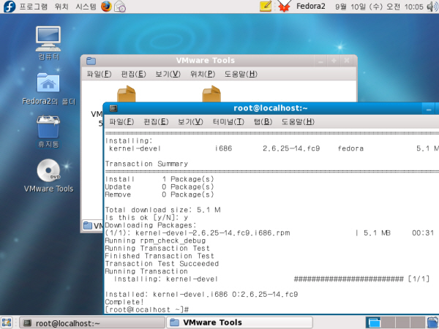This screenshot has width=439, height=329.
Task: Select first package icon in VMware Tools window
Action: pyautogui.click(x=127, y=94)
